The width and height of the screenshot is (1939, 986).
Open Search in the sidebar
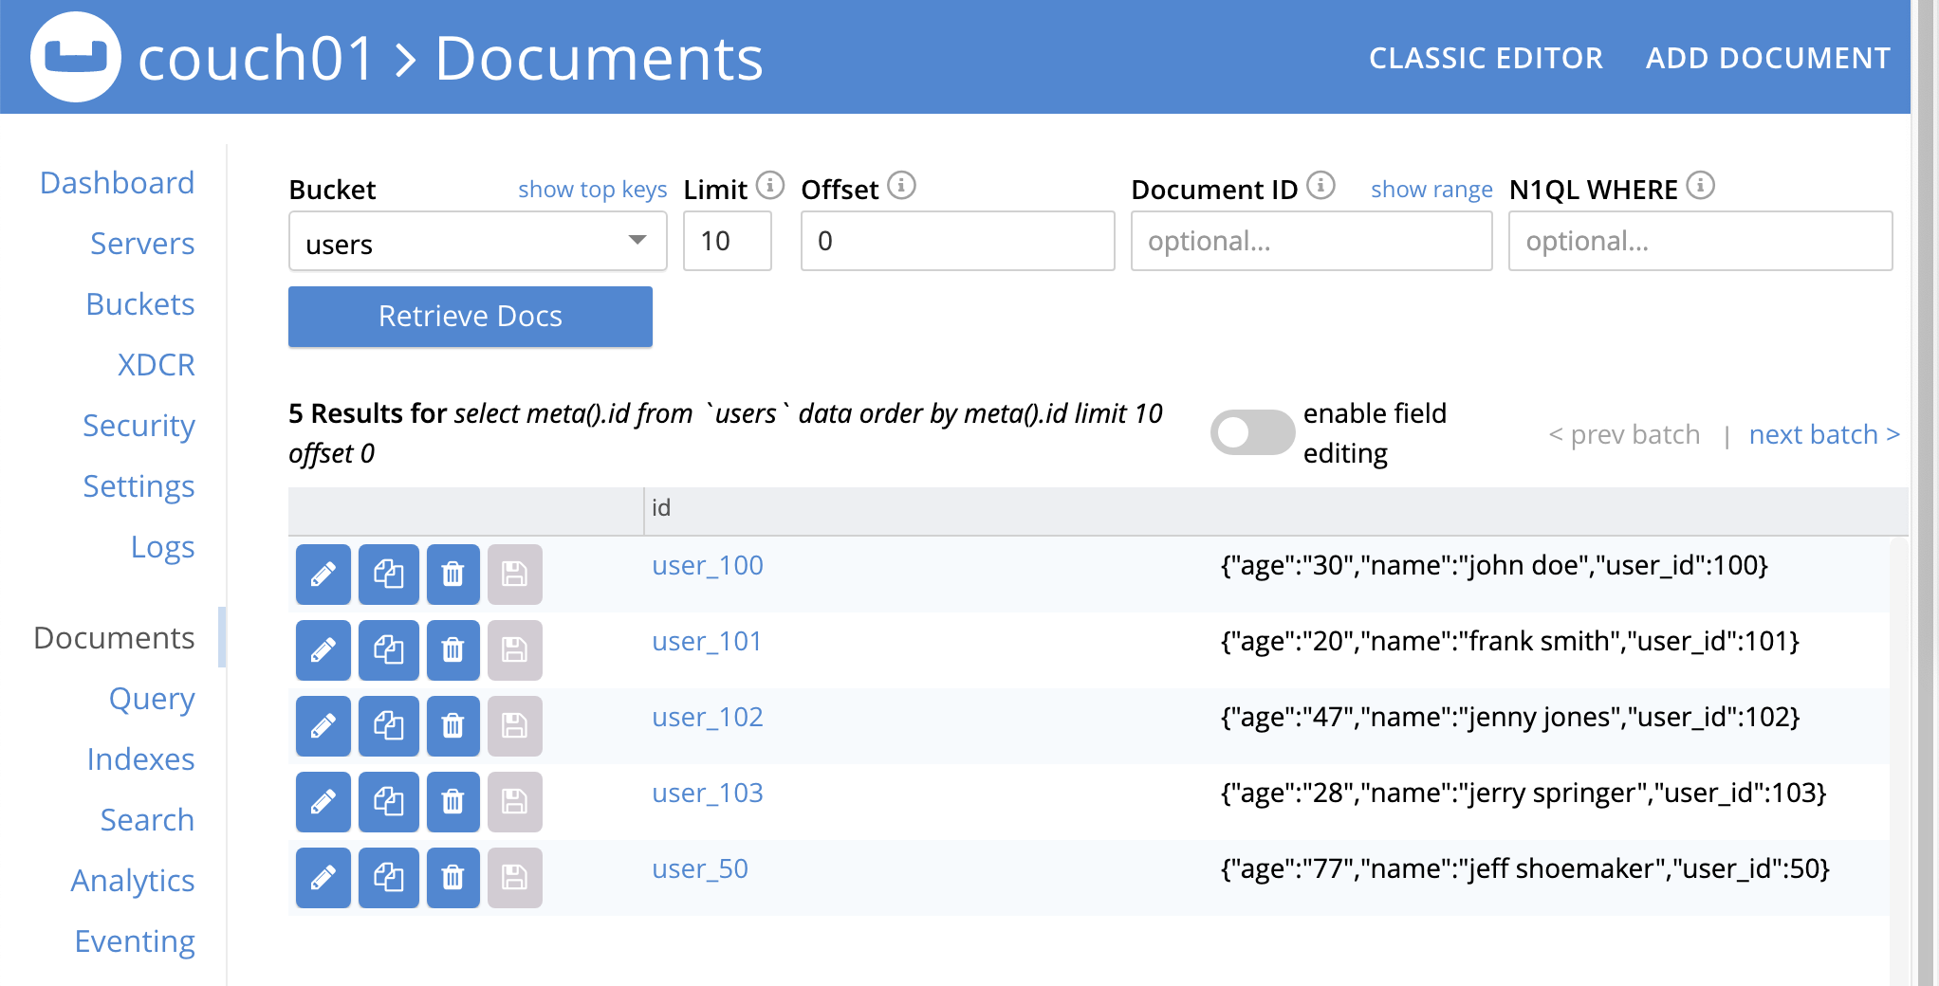click(x=147, y=819)
